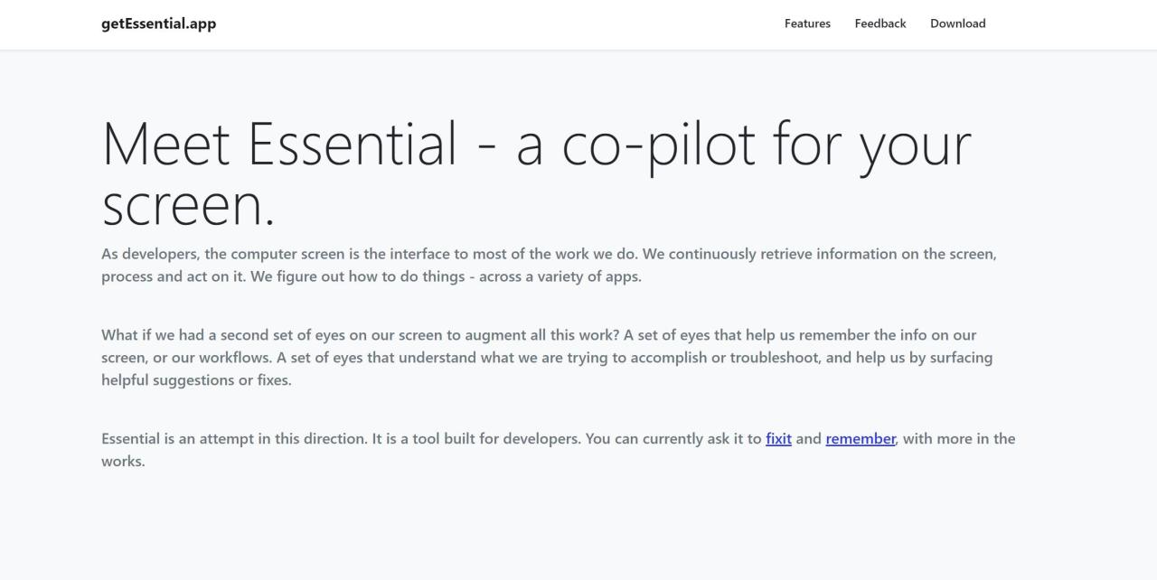Open the Features nav item
Image resolution: width=1157 pixels, height=580 pixels.
point(807,23)
